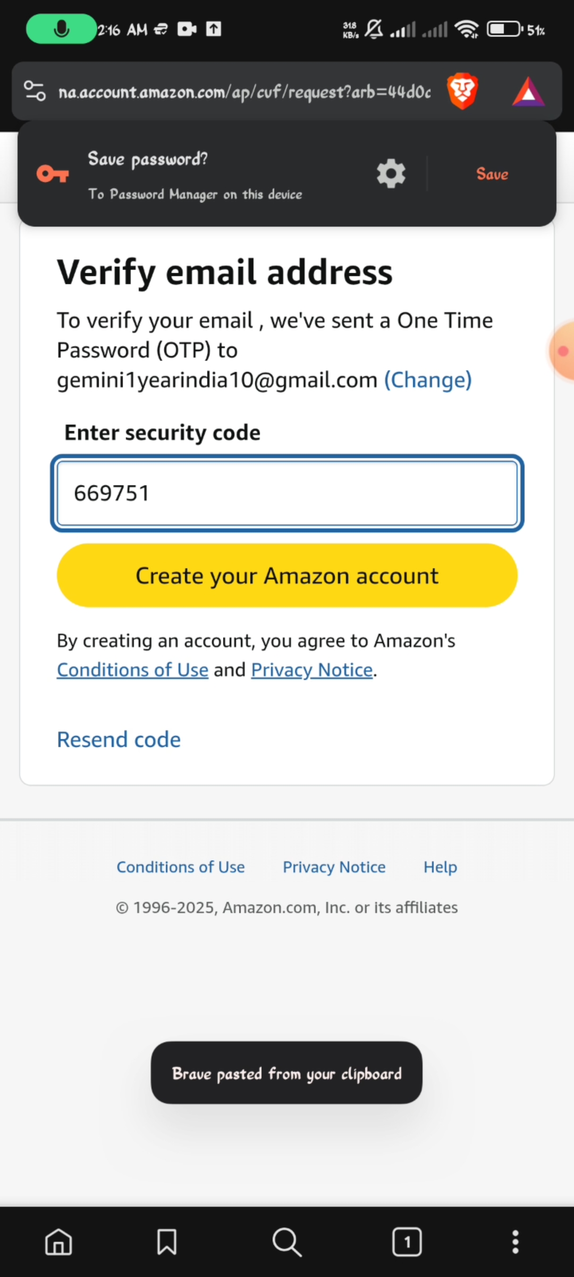Save the password to Password Manager
This screenshot has height=1277, width=574.
[x=492, y=174]
